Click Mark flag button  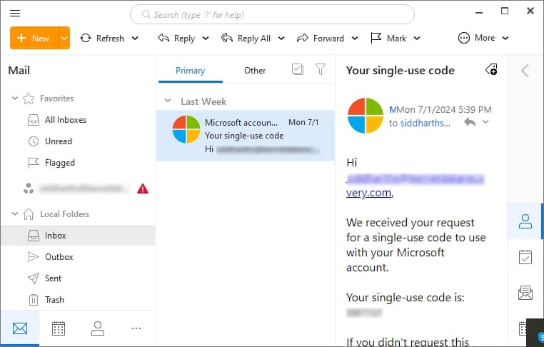[x=388, y=38]
